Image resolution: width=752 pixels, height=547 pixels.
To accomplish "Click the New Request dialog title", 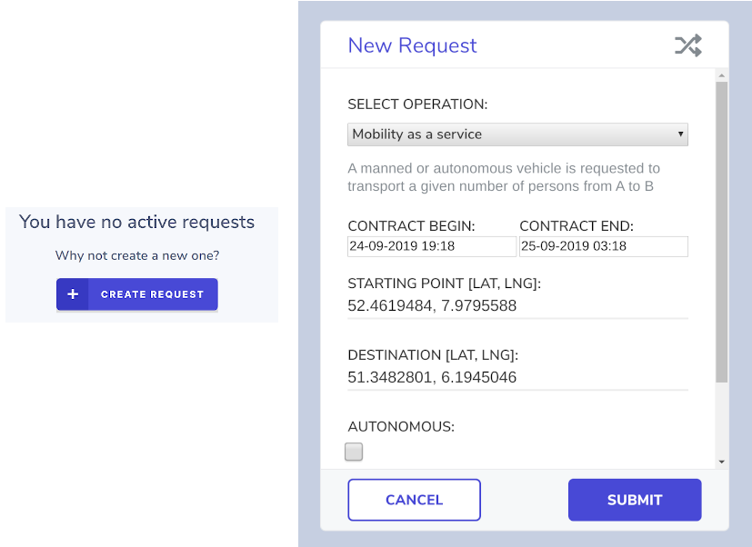I will [x=413, y=45].
